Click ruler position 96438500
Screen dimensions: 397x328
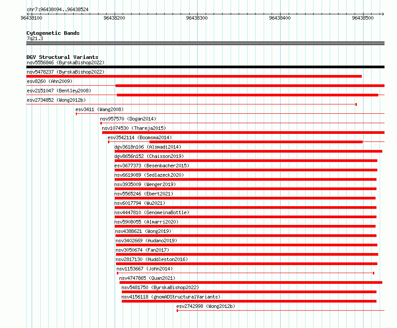[x=363, y=18]
